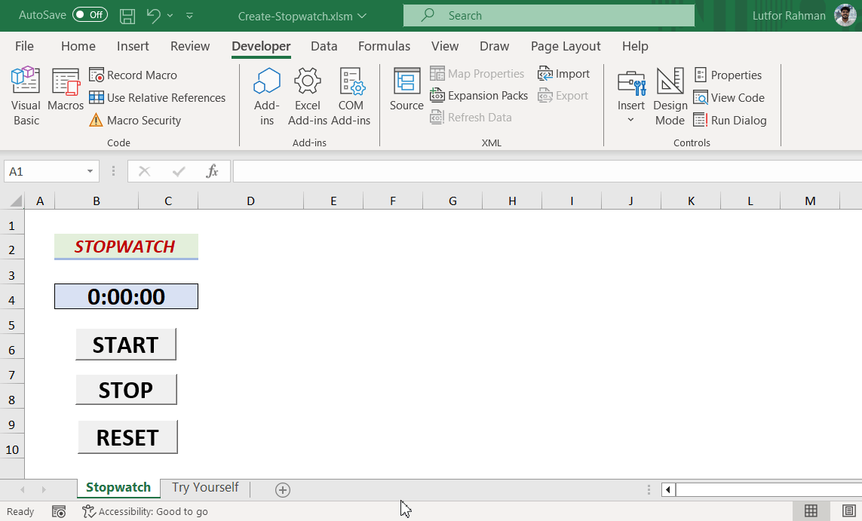The width and height of the screenshot is (862, 521).
Task: Open the Try Yourself sheet tab
Action: click(x=204, y=488)
